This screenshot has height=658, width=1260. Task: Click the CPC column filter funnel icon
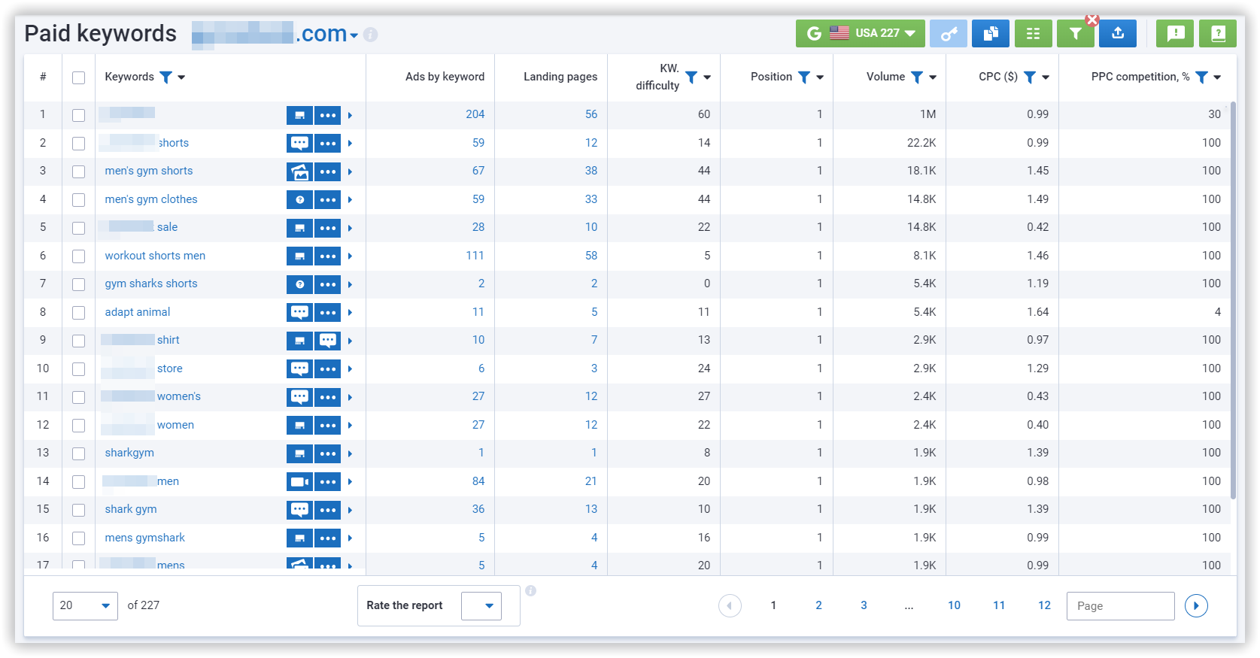[x=1030, y=77]
